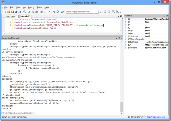Viewport: 171px width, 121px height.
Task: Open the editor tab list dropdown arrow
Action: pos(118,16)
